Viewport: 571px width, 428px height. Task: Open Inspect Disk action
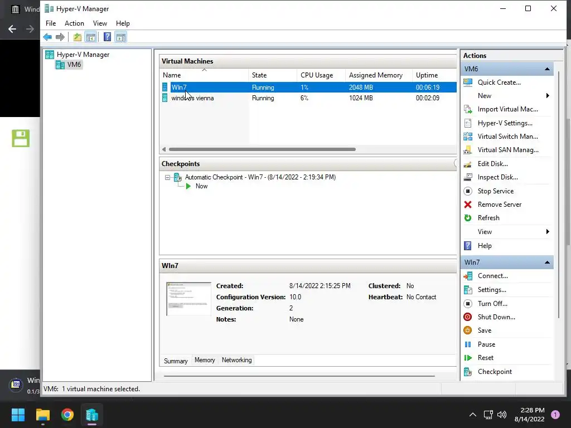pos(497,177)
